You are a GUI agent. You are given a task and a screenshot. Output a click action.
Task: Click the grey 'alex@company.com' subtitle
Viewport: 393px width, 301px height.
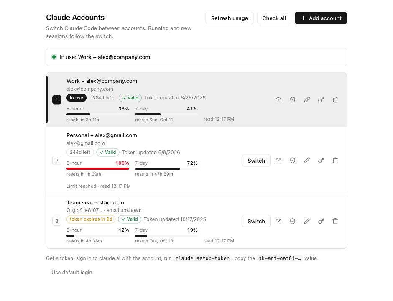(90, 89)
